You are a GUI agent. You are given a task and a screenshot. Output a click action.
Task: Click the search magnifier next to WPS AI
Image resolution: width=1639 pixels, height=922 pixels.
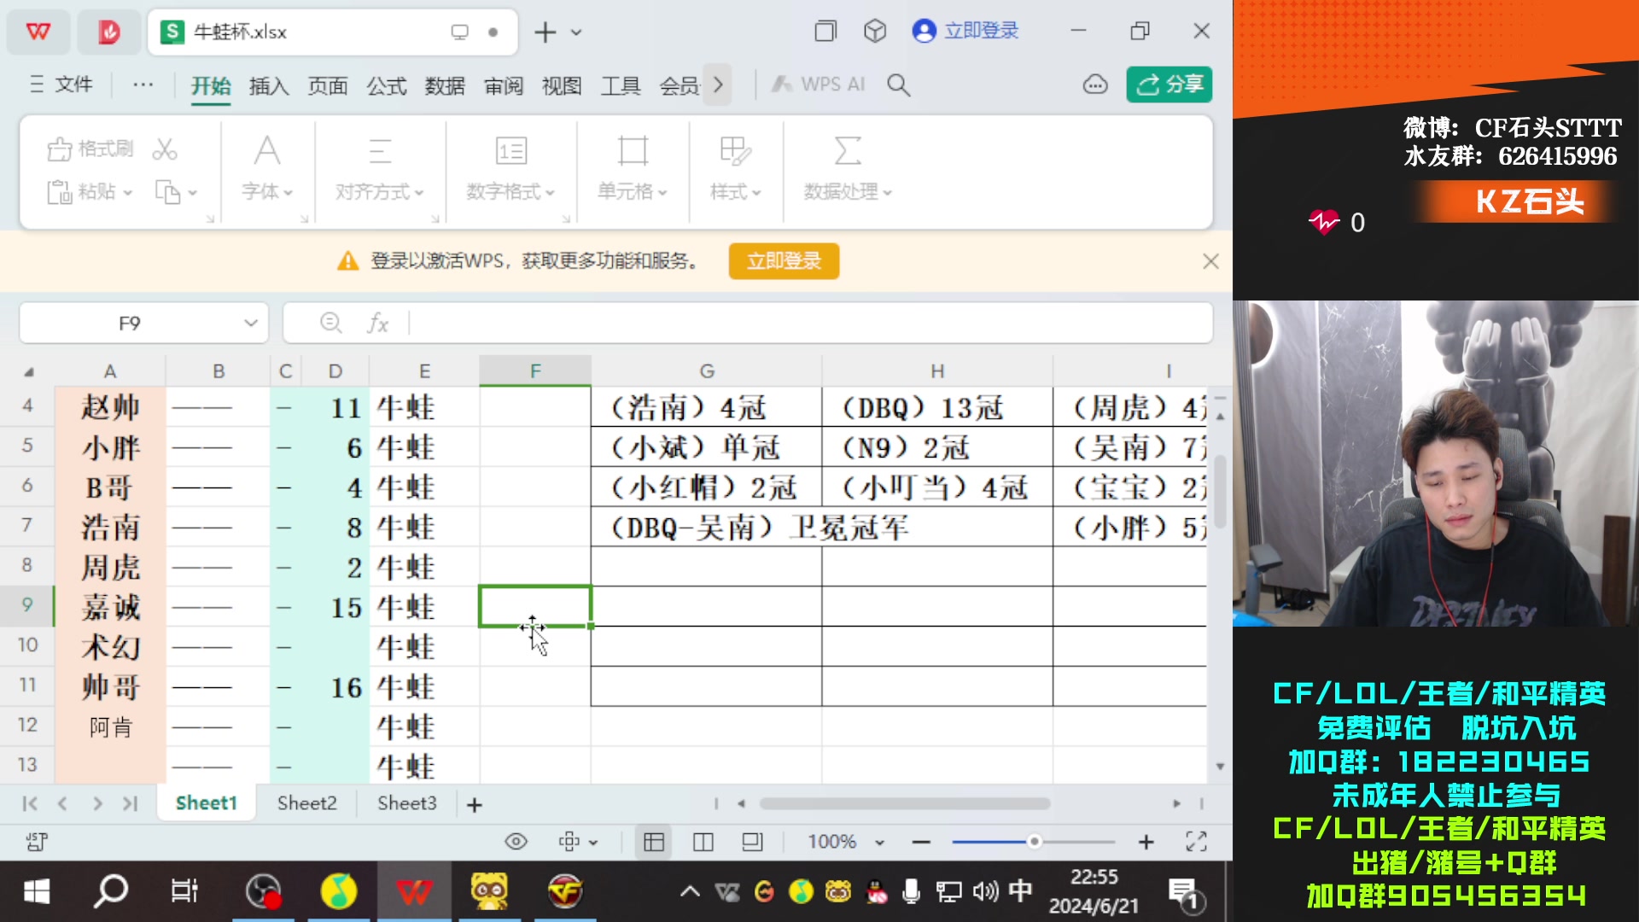898,85
